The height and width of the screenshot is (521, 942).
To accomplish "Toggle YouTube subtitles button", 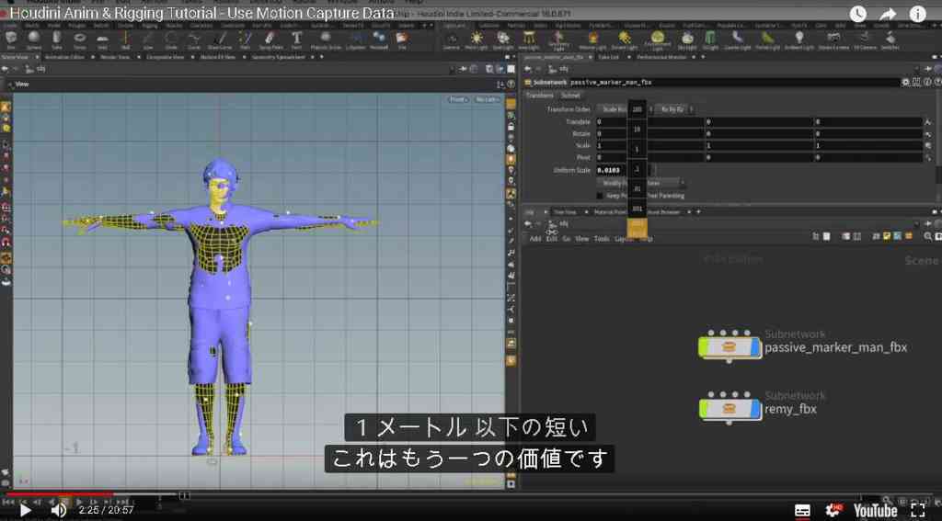I will 802,511.
